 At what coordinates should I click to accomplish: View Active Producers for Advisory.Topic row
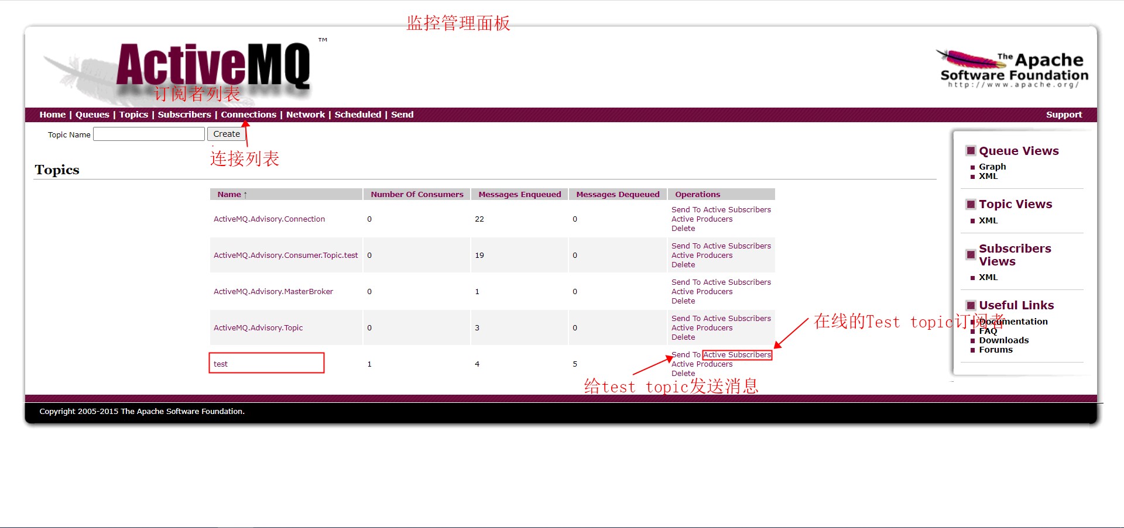pyautogui.click(x=702, y=327)
